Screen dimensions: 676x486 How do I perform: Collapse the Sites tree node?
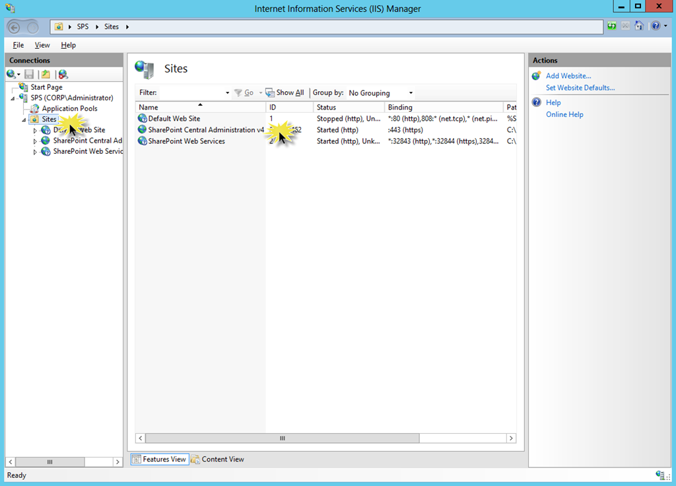click(x=24, y=120)
